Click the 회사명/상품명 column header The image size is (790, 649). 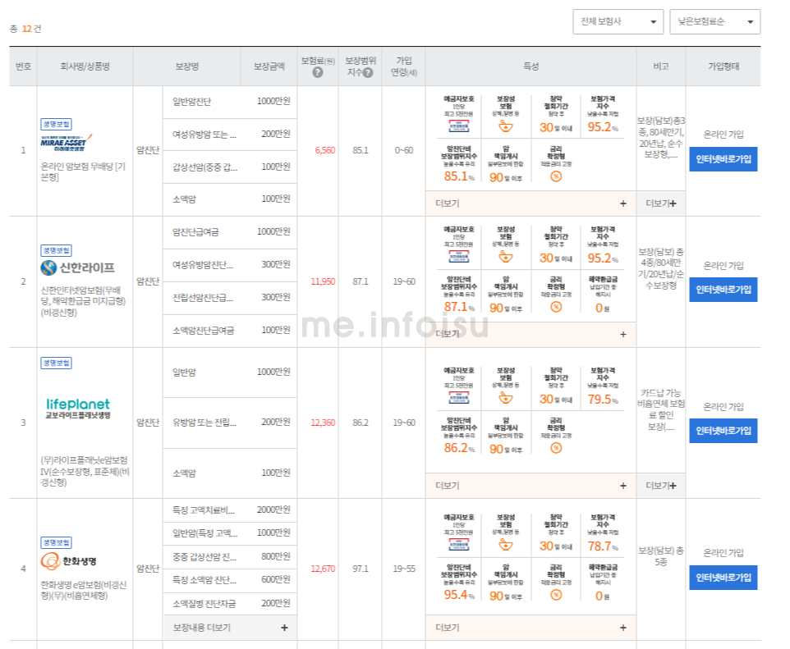point(85,66)
